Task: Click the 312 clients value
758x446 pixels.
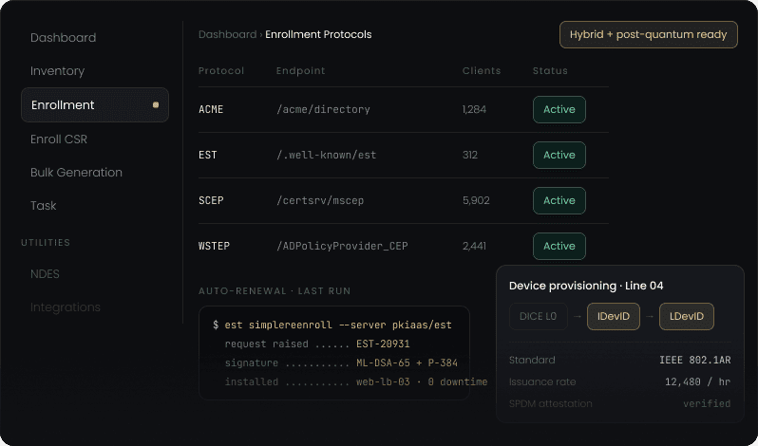Action: [x=470, y=155]
